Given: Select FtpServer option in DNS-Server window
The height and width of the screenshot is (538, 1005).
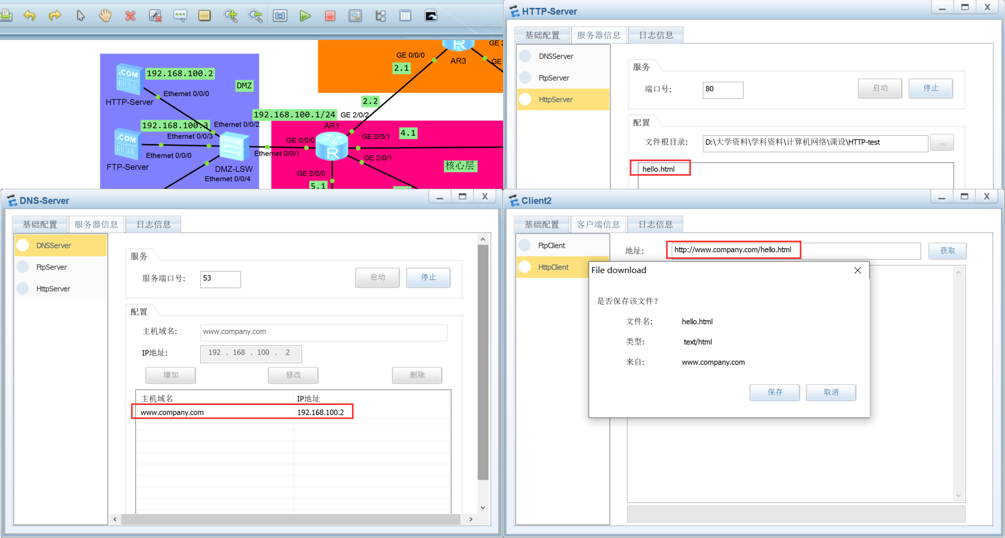Looking at the screenshot, I should 61,267.
